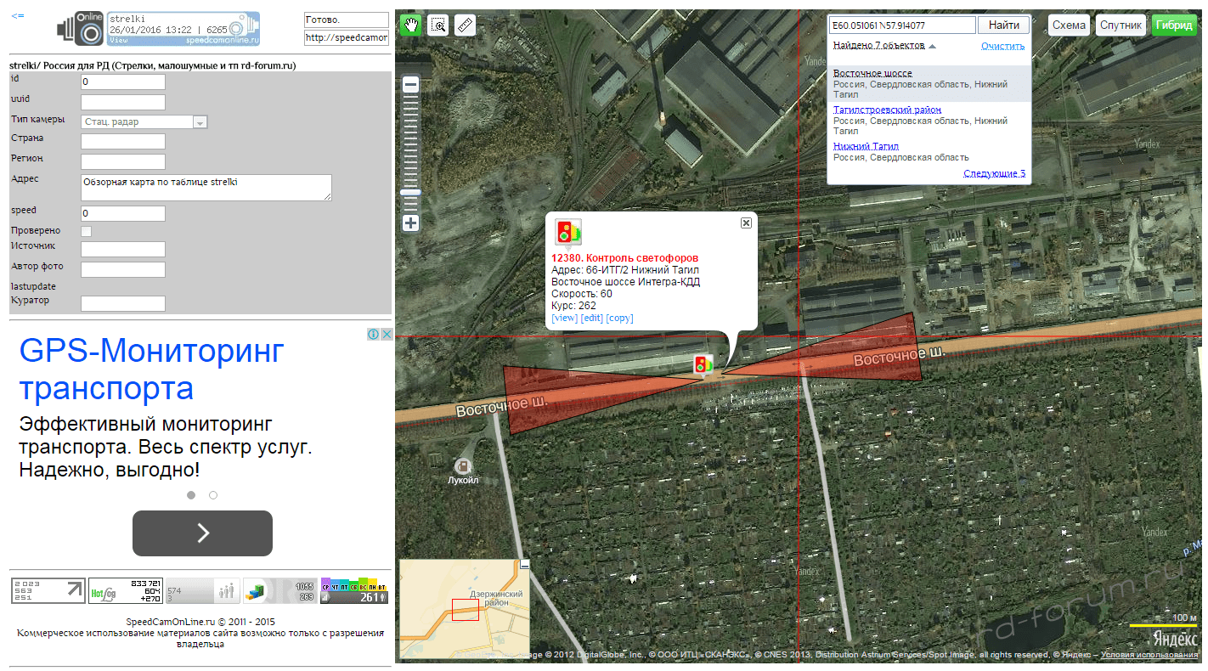Click the Скорость: 60 text in balloon
This screenshot has height=671, width=1208.
tap(582, 294)
